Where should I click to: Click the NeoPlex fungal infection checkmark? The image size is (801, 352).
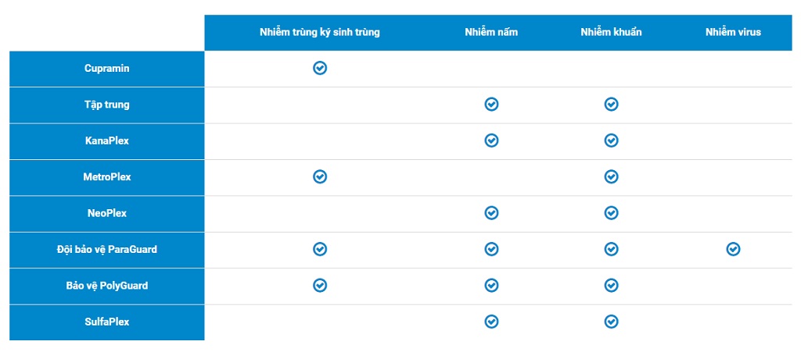point(491,213)
